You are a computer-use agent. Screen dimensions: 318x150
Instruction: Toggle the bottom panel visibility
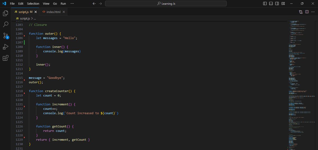coord(271,4)
